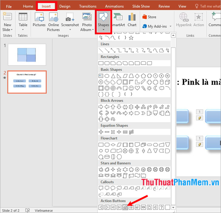
Task: Pick the smiley face basic shape
Action: point(131,88)
